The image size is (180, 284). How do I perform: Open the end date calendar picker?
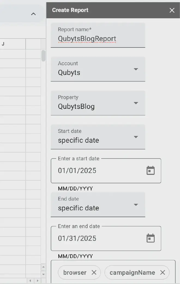click(151, 238)
